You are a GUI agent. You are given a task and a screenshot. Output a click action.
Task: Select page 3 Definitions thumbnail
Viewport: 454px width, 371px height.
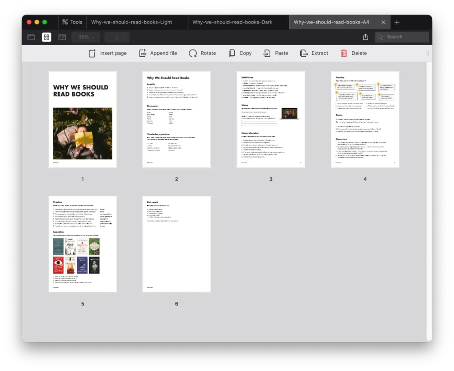coord(271,120)
